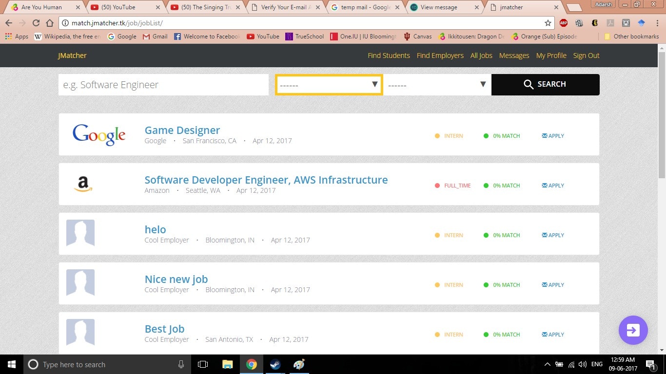Show hidden system tray icons
Viewport: 666px width, 374px height.
point(548,364)
